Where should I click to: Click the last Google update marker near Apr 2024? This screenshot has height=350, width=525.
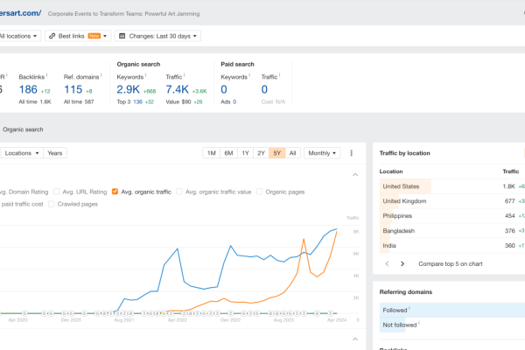[x=330, y=313]
